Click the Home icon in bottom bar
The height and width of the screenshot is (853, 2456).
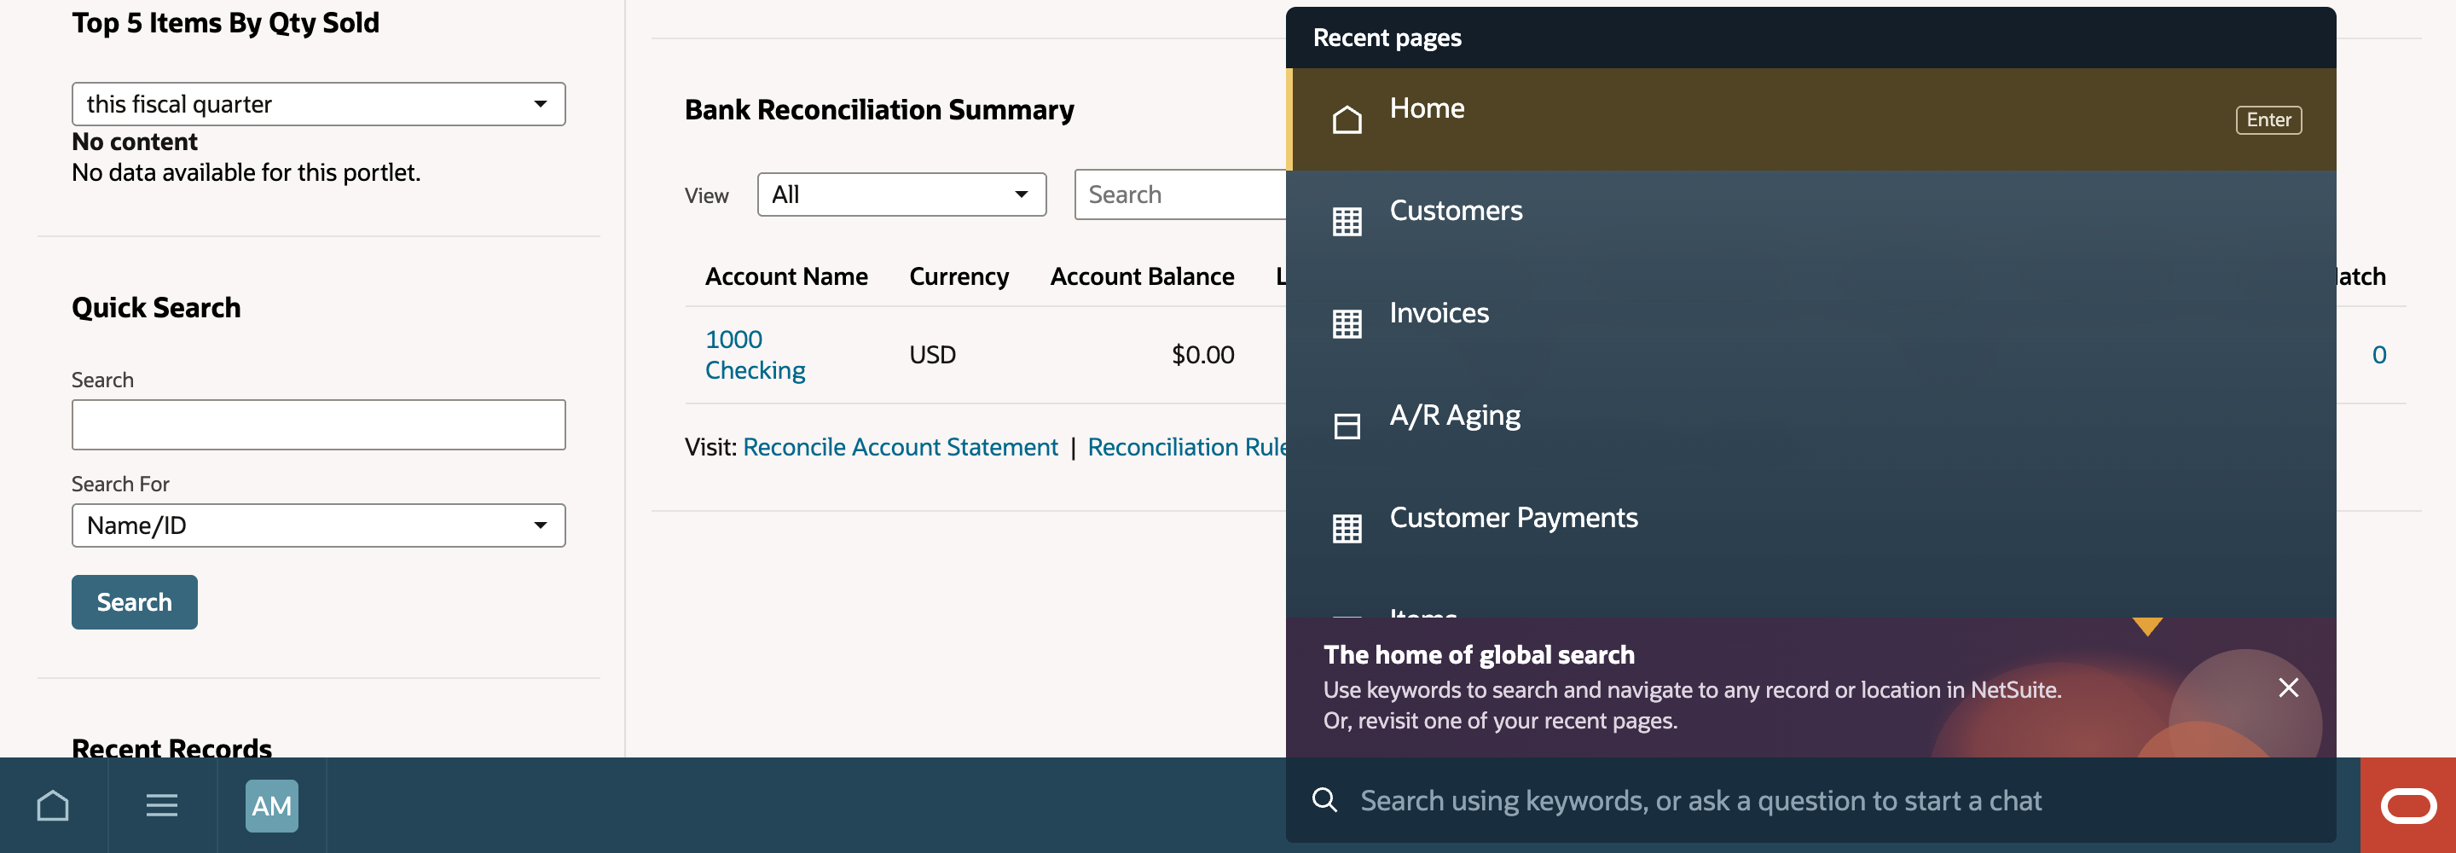point(54,805)
